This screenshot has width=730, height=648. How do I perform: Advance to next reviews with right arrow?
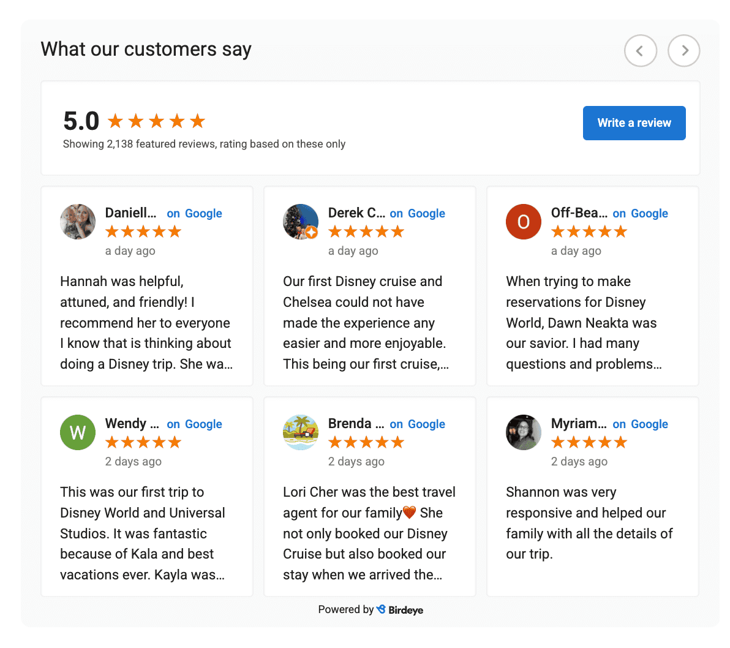click(683, 51)
